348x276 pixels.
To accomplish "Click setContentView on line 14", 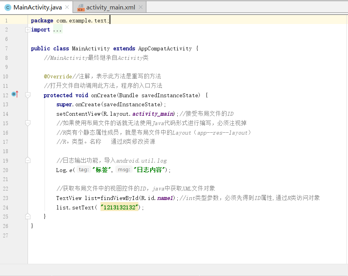I will tap(78, 114).
